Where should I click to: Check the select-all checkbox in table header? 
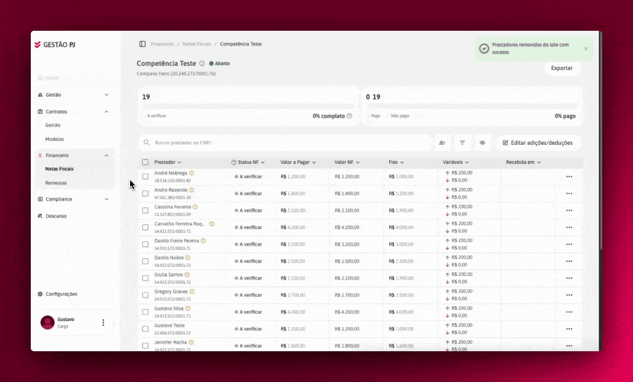pyautogui.click(x=146, y=162)
